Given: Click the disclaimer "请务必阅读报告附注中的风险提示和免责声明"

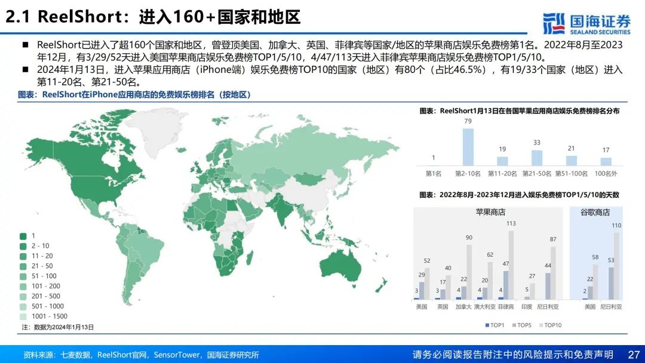Looking at the screenshot, I should 513,355.
